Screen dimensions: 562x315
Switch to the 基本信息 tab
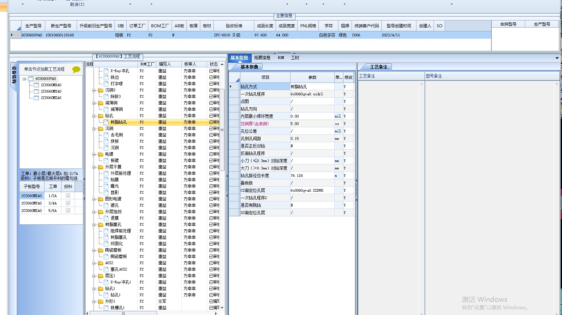[x=239, y=58]
